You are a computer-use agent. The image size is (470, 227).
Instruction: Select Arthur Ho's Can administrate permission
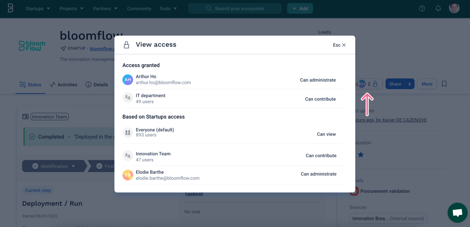point(318,80)
